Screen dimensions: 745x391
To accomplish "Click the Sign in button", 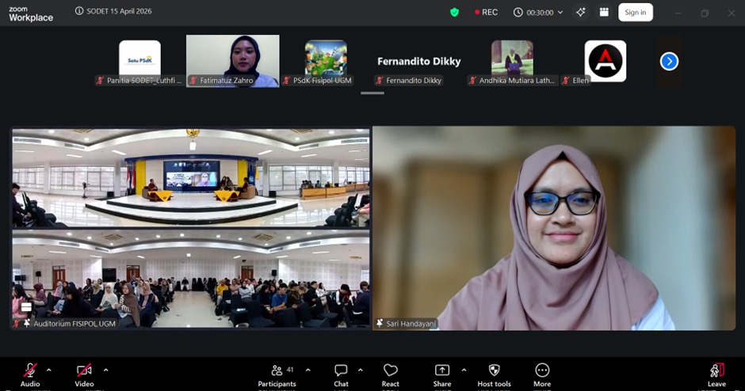I will pyautogui.click(x=635, y=12).
